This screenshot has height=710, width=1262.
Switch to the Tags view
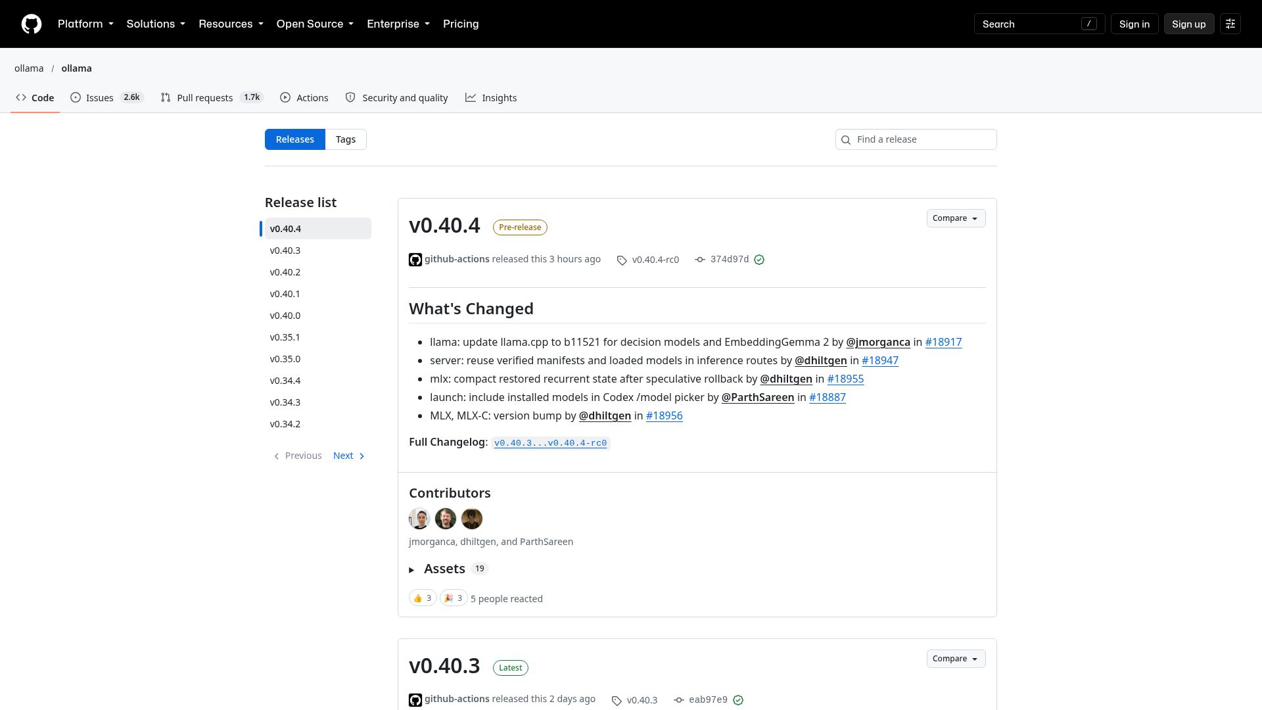(346, 139)
